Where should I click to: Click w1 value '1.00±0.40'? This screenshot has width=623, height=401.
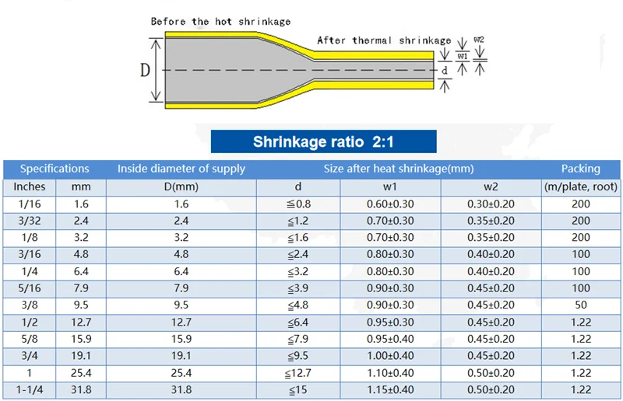(x=390, y=355)
